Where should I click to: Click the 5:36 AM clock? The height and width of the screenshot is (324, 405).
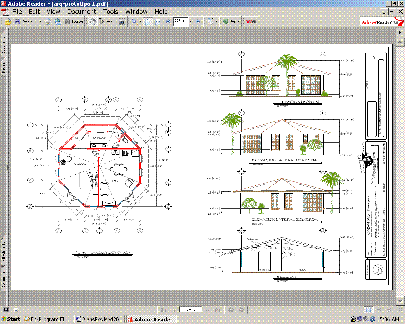pyautogui.click(x=389, y=319)
